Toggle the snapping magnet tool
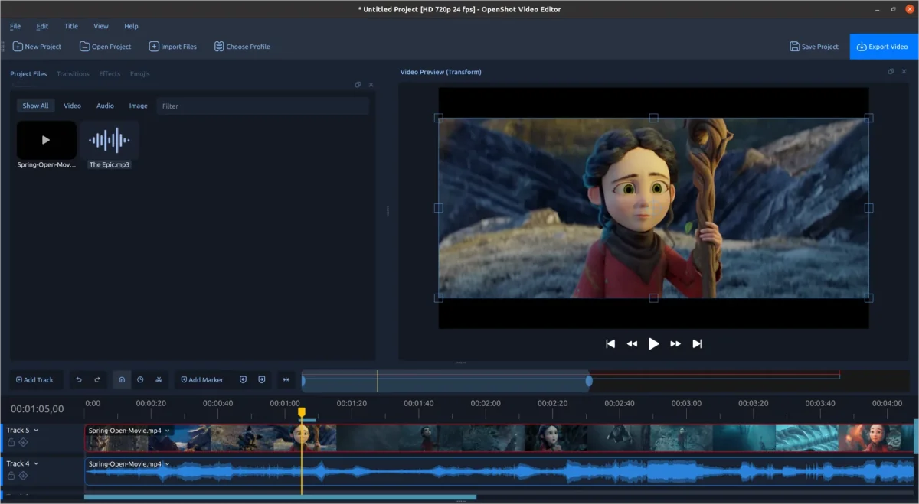The height and width of the screenshot is (504, 919). pyautogui.click(x=122, y=379)
